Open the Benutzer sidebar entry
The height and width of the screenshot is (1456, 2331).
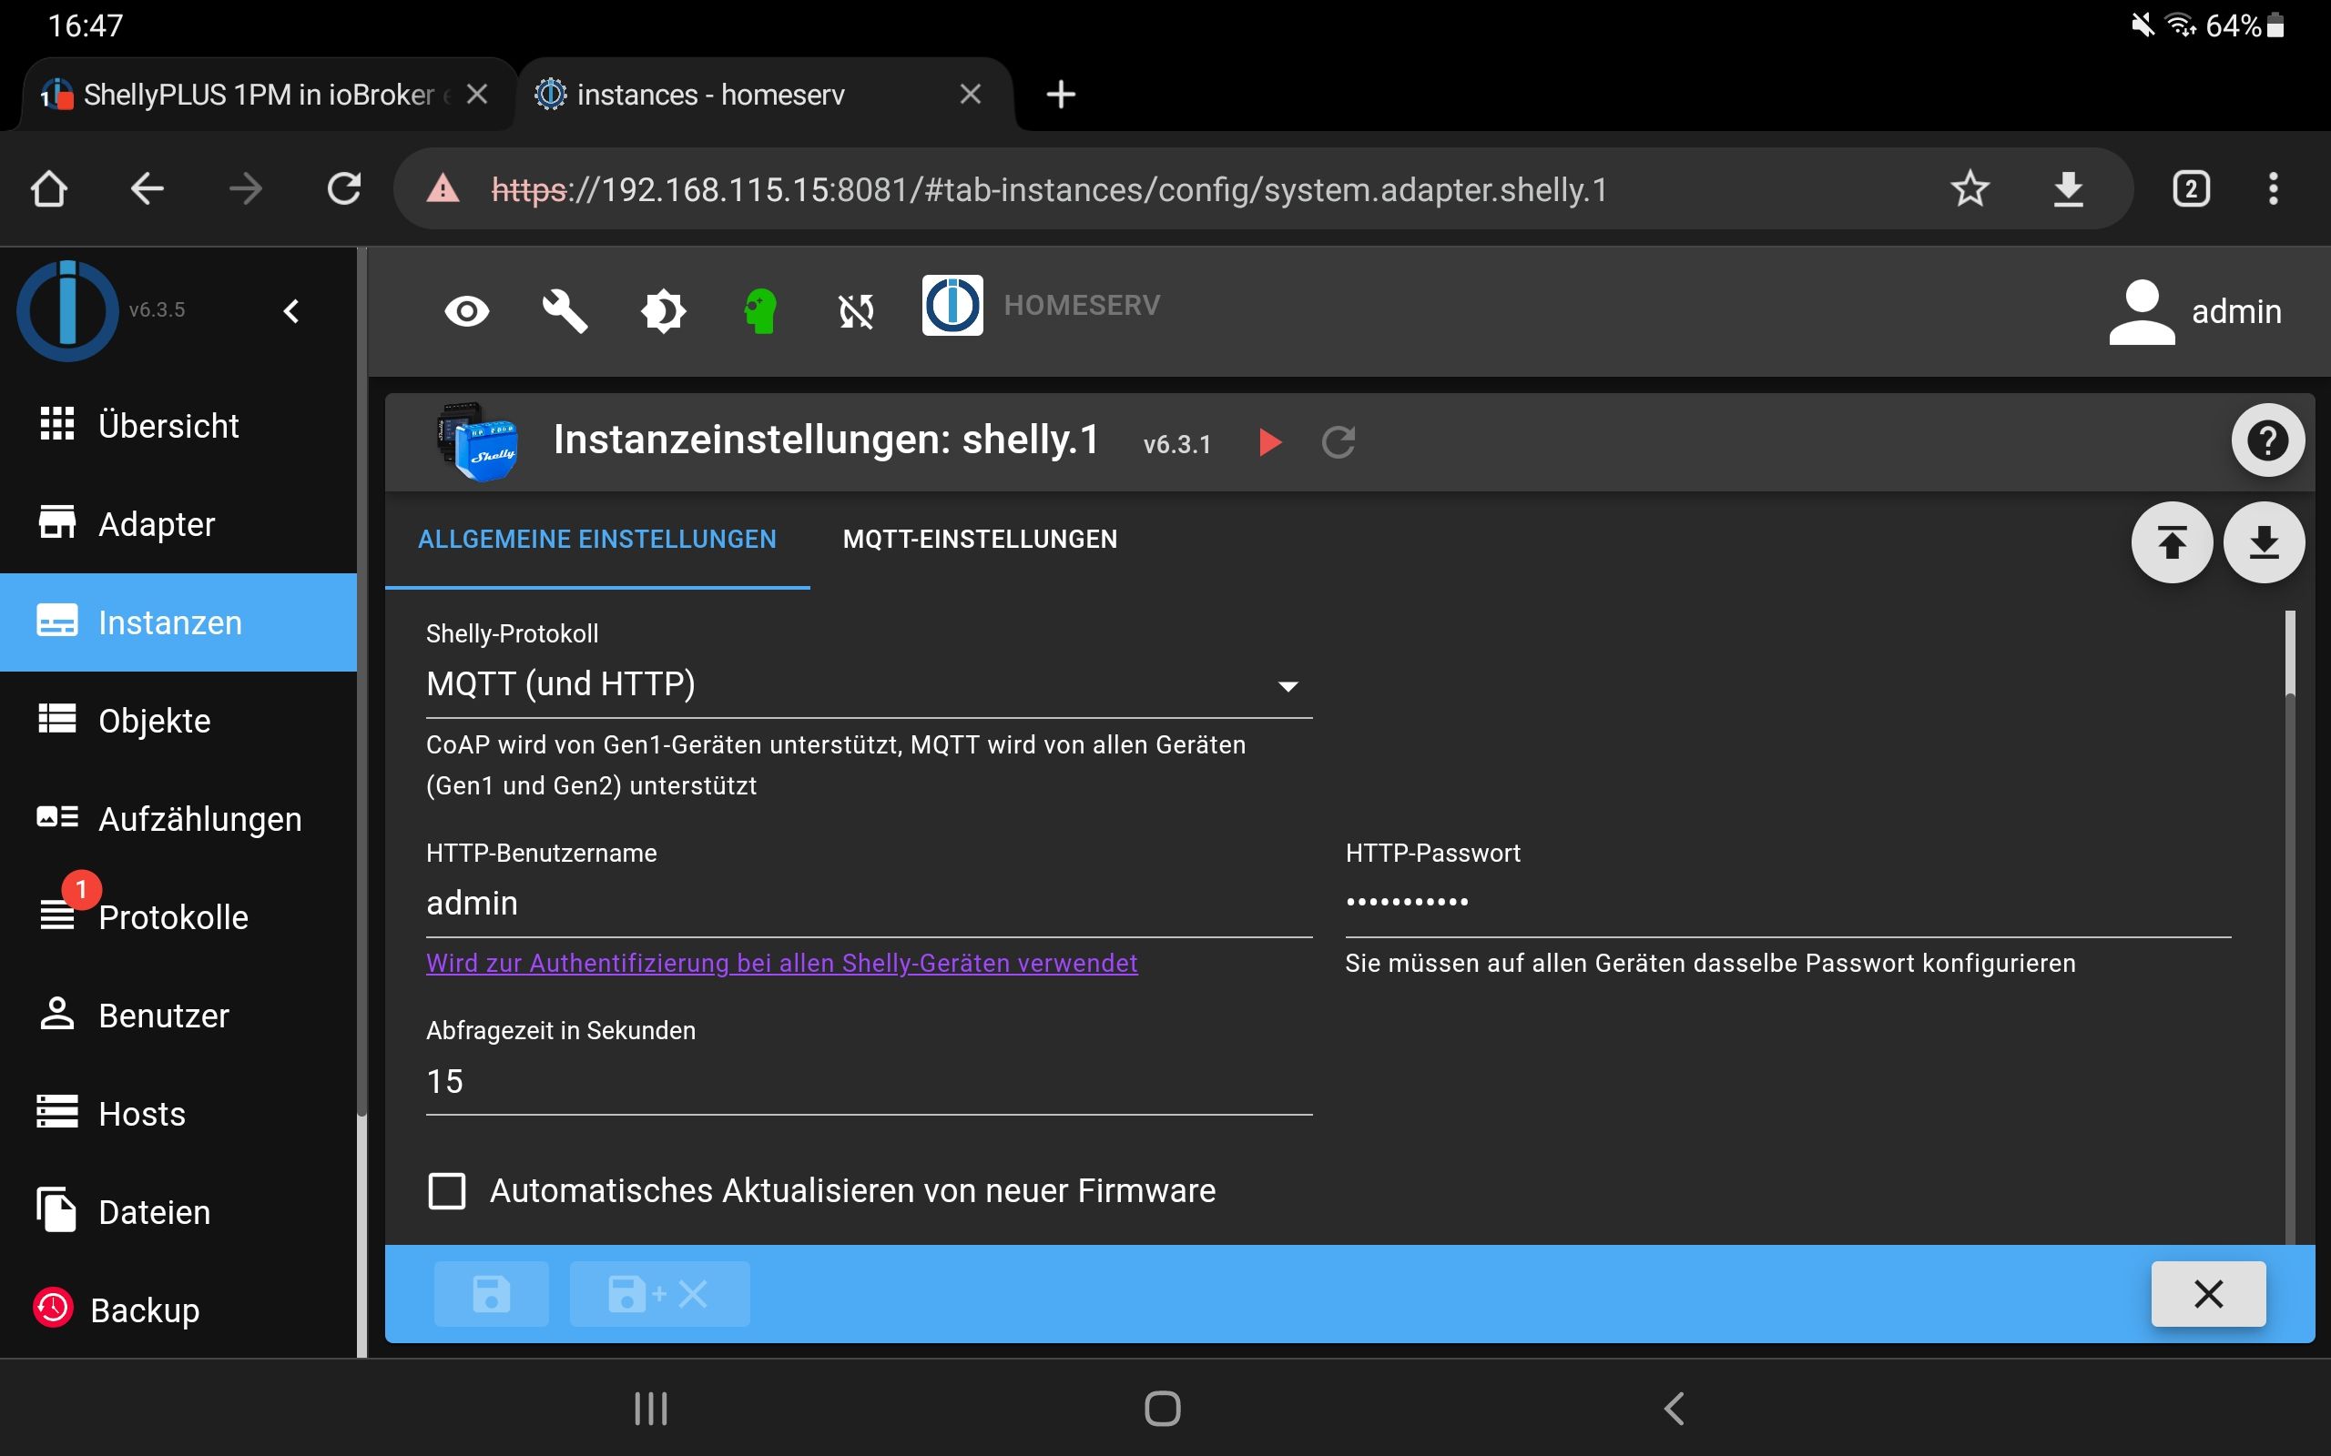178,1015
